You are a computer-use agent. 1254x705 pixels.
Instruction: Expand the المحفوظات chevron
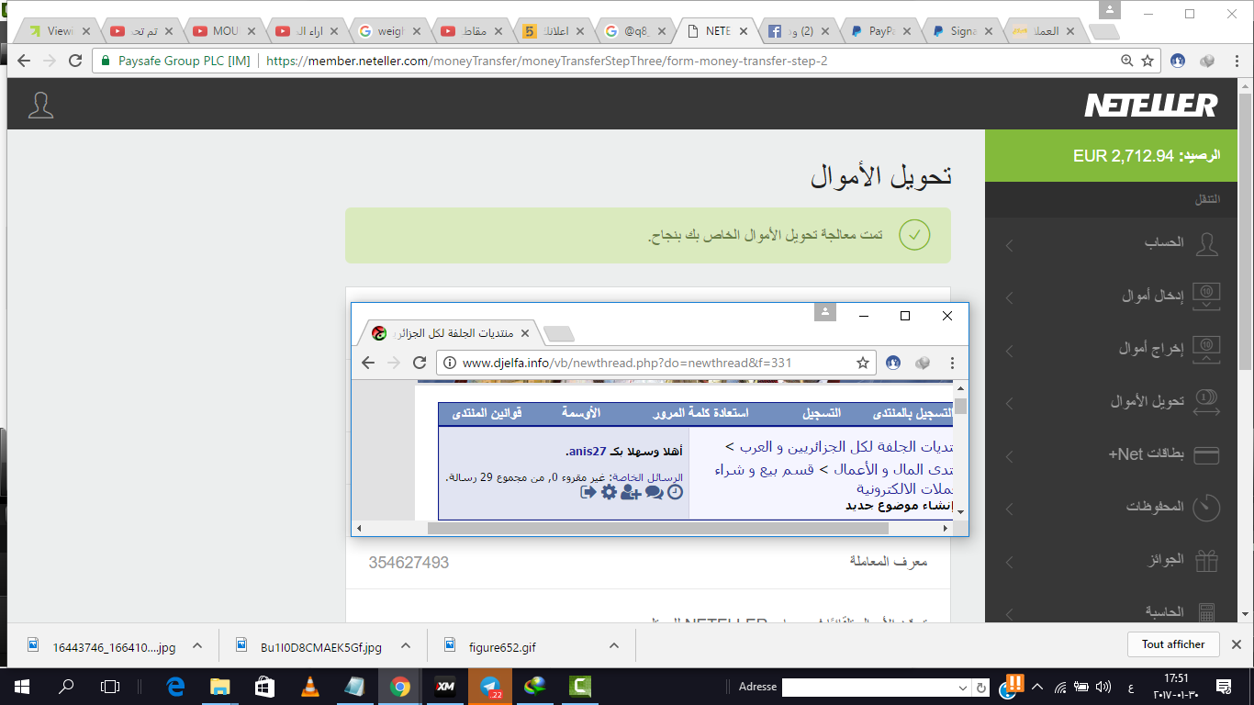[x=1010, y=509]
